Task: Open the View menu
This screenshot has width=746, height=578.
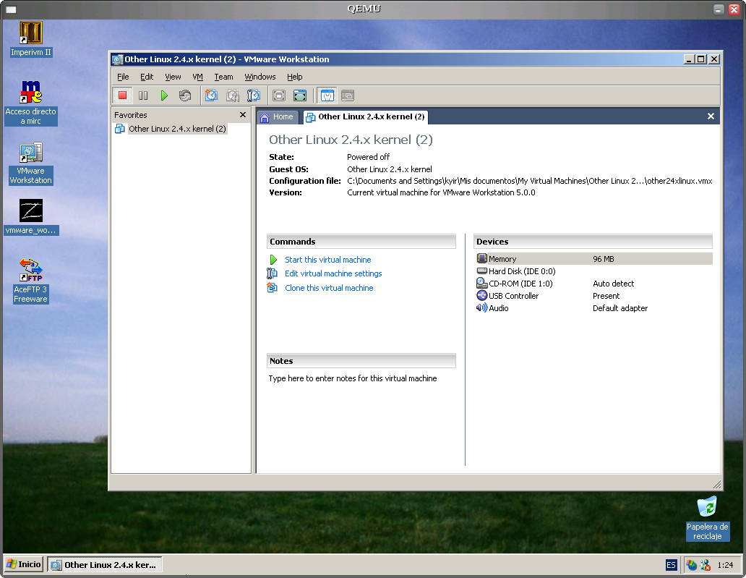Action: tap(173, 77)
